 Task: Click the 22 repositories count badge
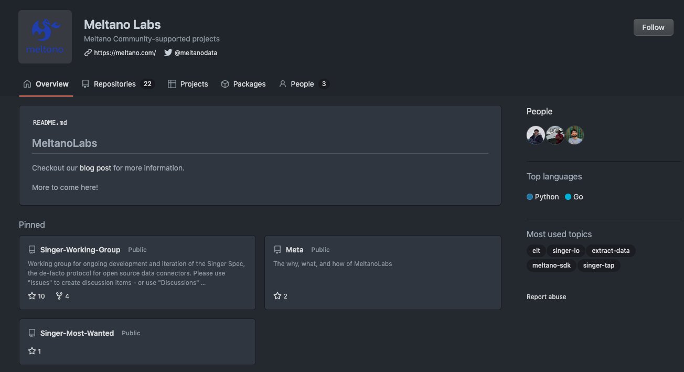[147, 84]
